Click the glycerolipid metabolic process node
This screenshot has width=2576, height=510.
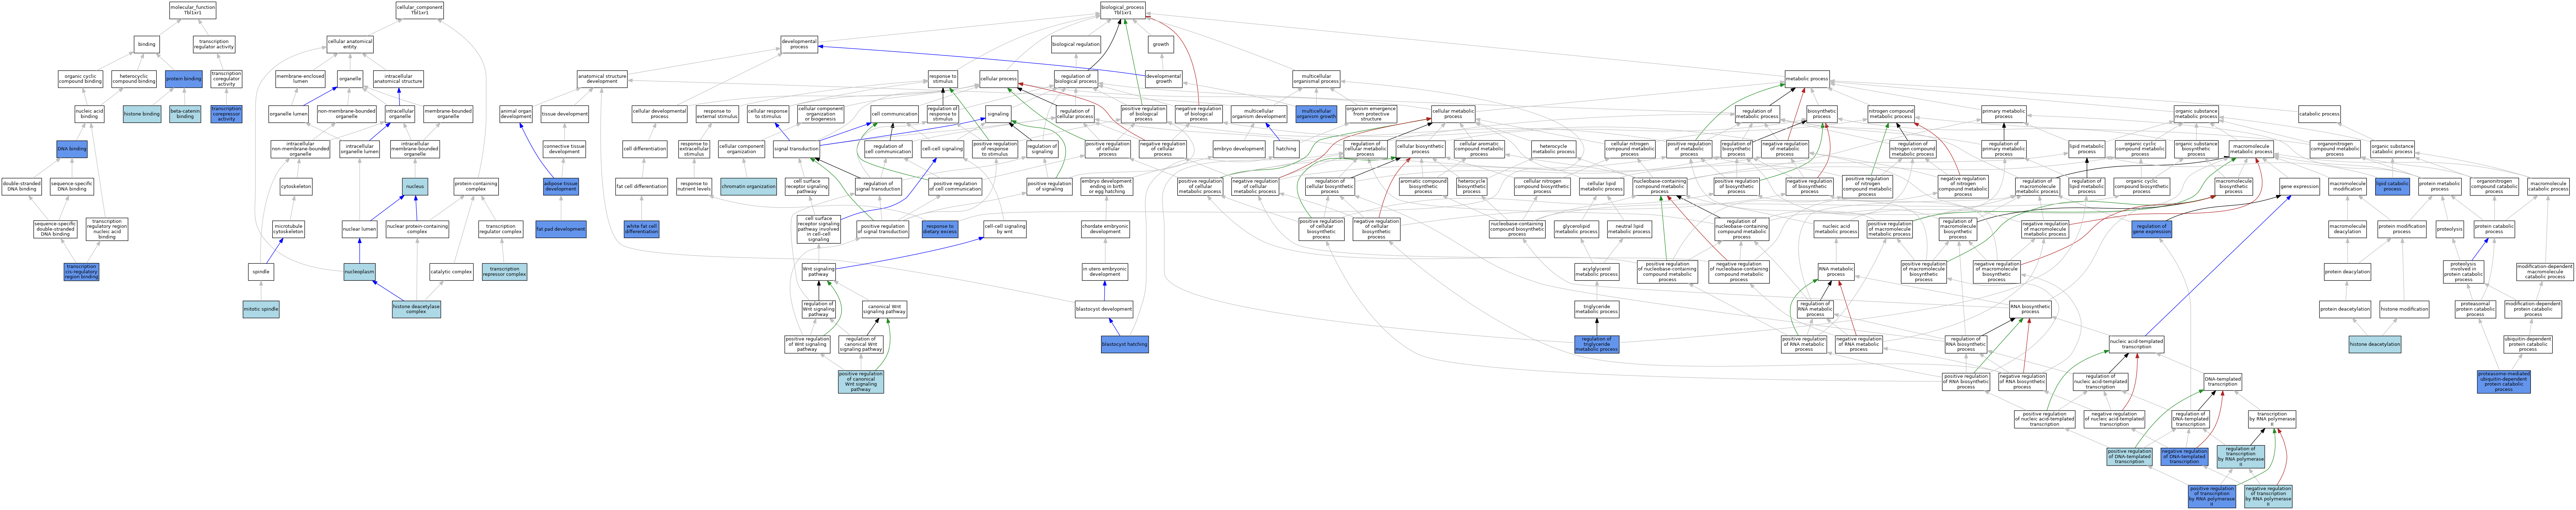pos(1576,229)
